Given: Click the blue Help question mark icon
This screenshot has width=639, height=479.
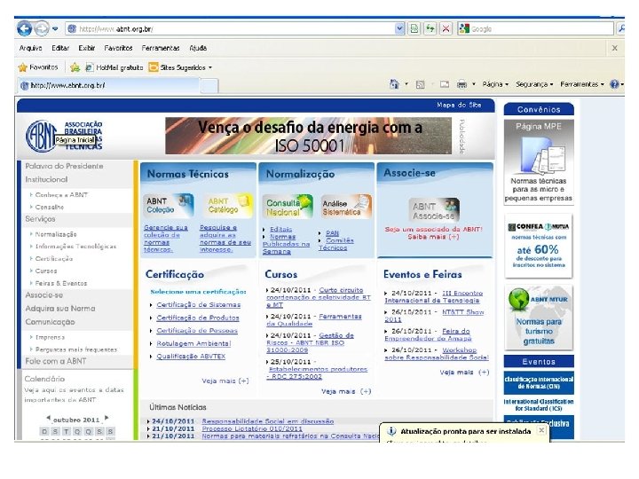Looking at the screenshot, I should (x=614, y=84).
